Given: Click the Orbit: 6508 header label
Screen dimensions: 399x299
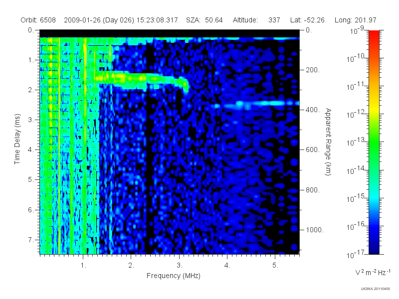Looking at the screenshot, I should 38,20.
